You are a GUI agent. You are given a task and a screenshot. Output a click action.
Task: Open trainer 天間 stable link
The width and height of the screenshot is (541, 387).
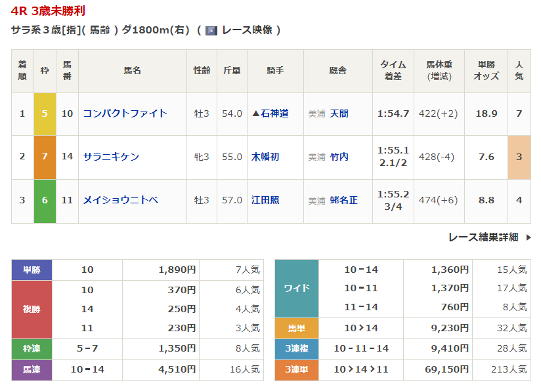339,113
